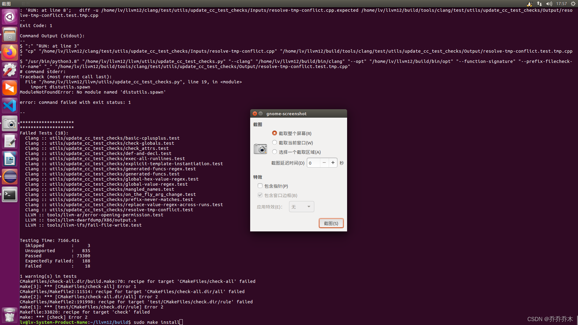Open the Eclipse dock icon
578x325 pixels.
click(x=10, y=177)
